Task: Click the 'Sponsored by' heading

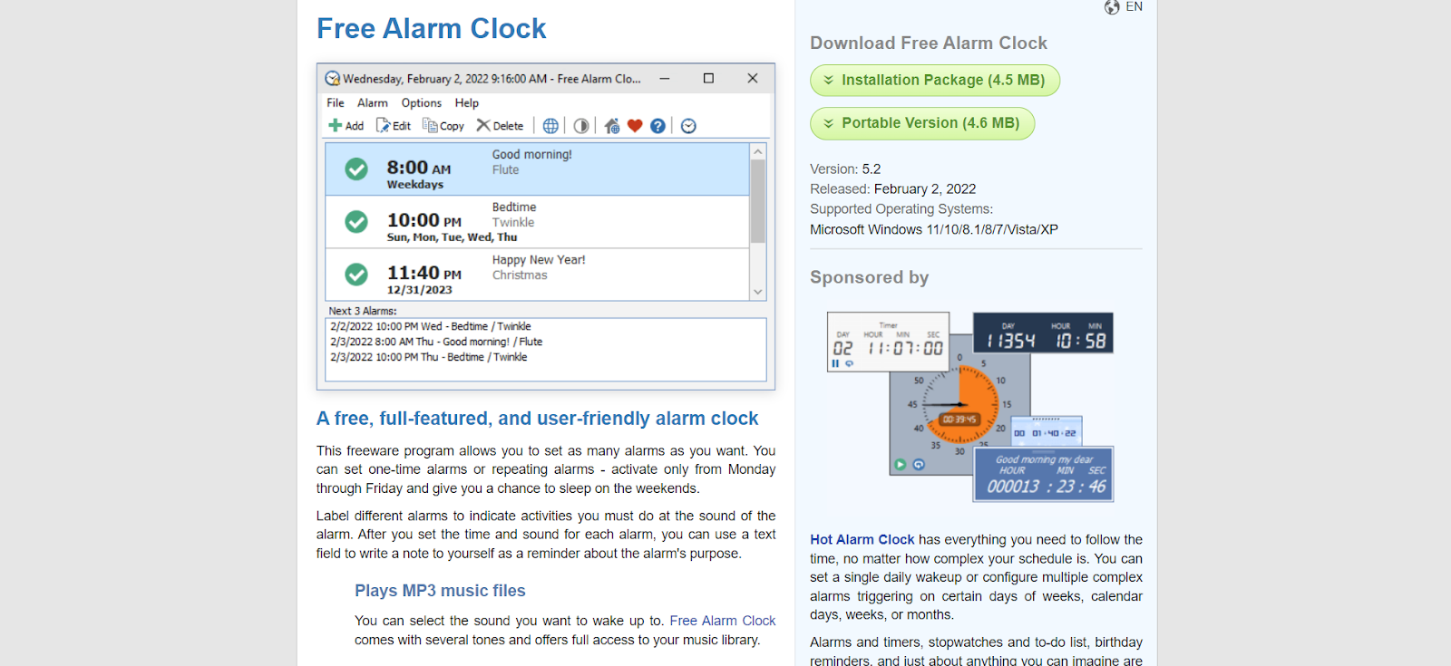Action: [870, 277]
